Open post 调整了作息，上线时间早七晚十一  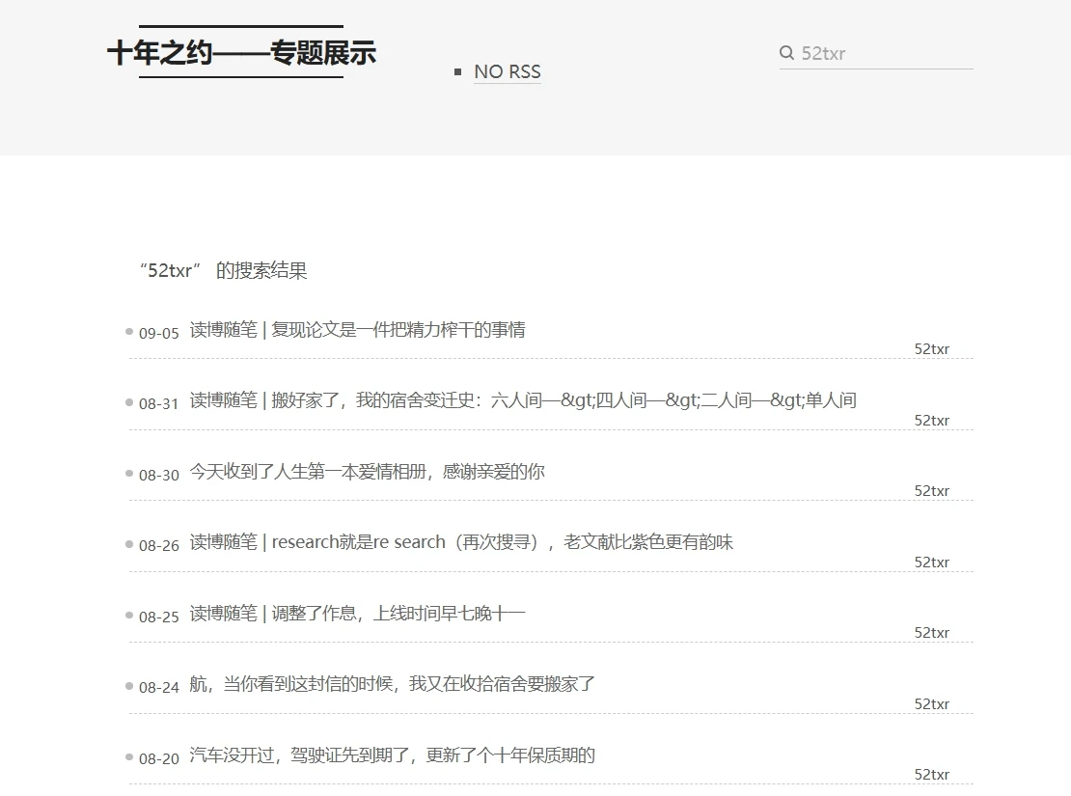click(357, 614)
